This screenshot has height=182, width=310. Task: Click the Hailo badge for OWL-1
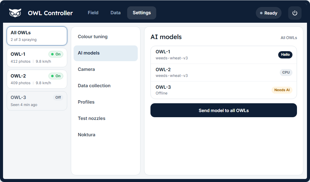point(285,55)
